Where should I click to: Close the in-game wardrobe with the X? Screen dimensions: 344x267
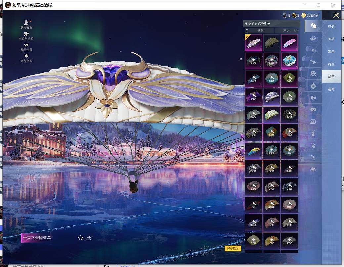(x=336, y=15)
